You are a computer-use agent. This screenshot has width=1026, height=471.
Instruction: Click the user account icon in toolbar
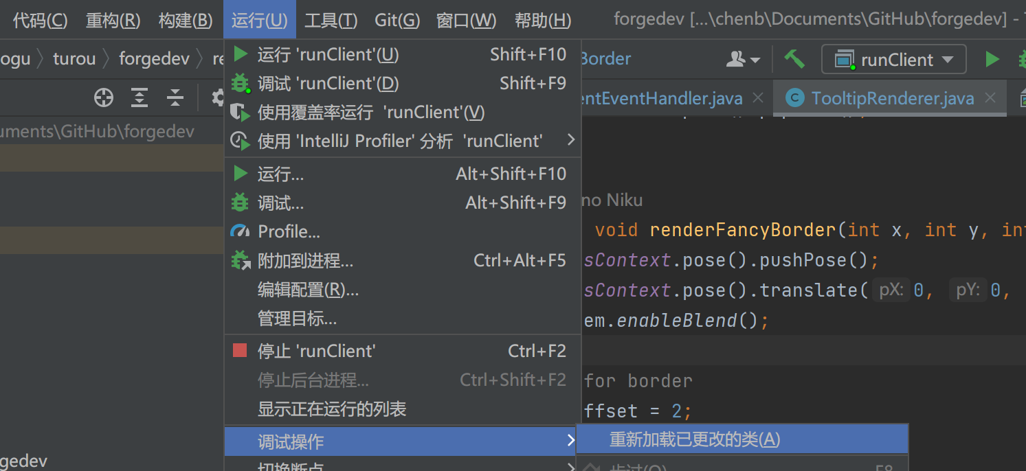point(742,60)
